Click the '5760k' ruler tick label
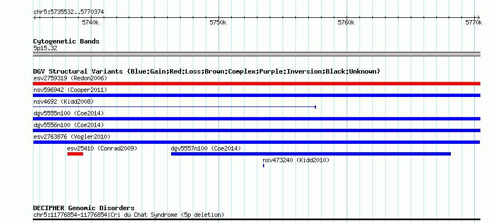 pyautogui.click(x=347, y=22)
